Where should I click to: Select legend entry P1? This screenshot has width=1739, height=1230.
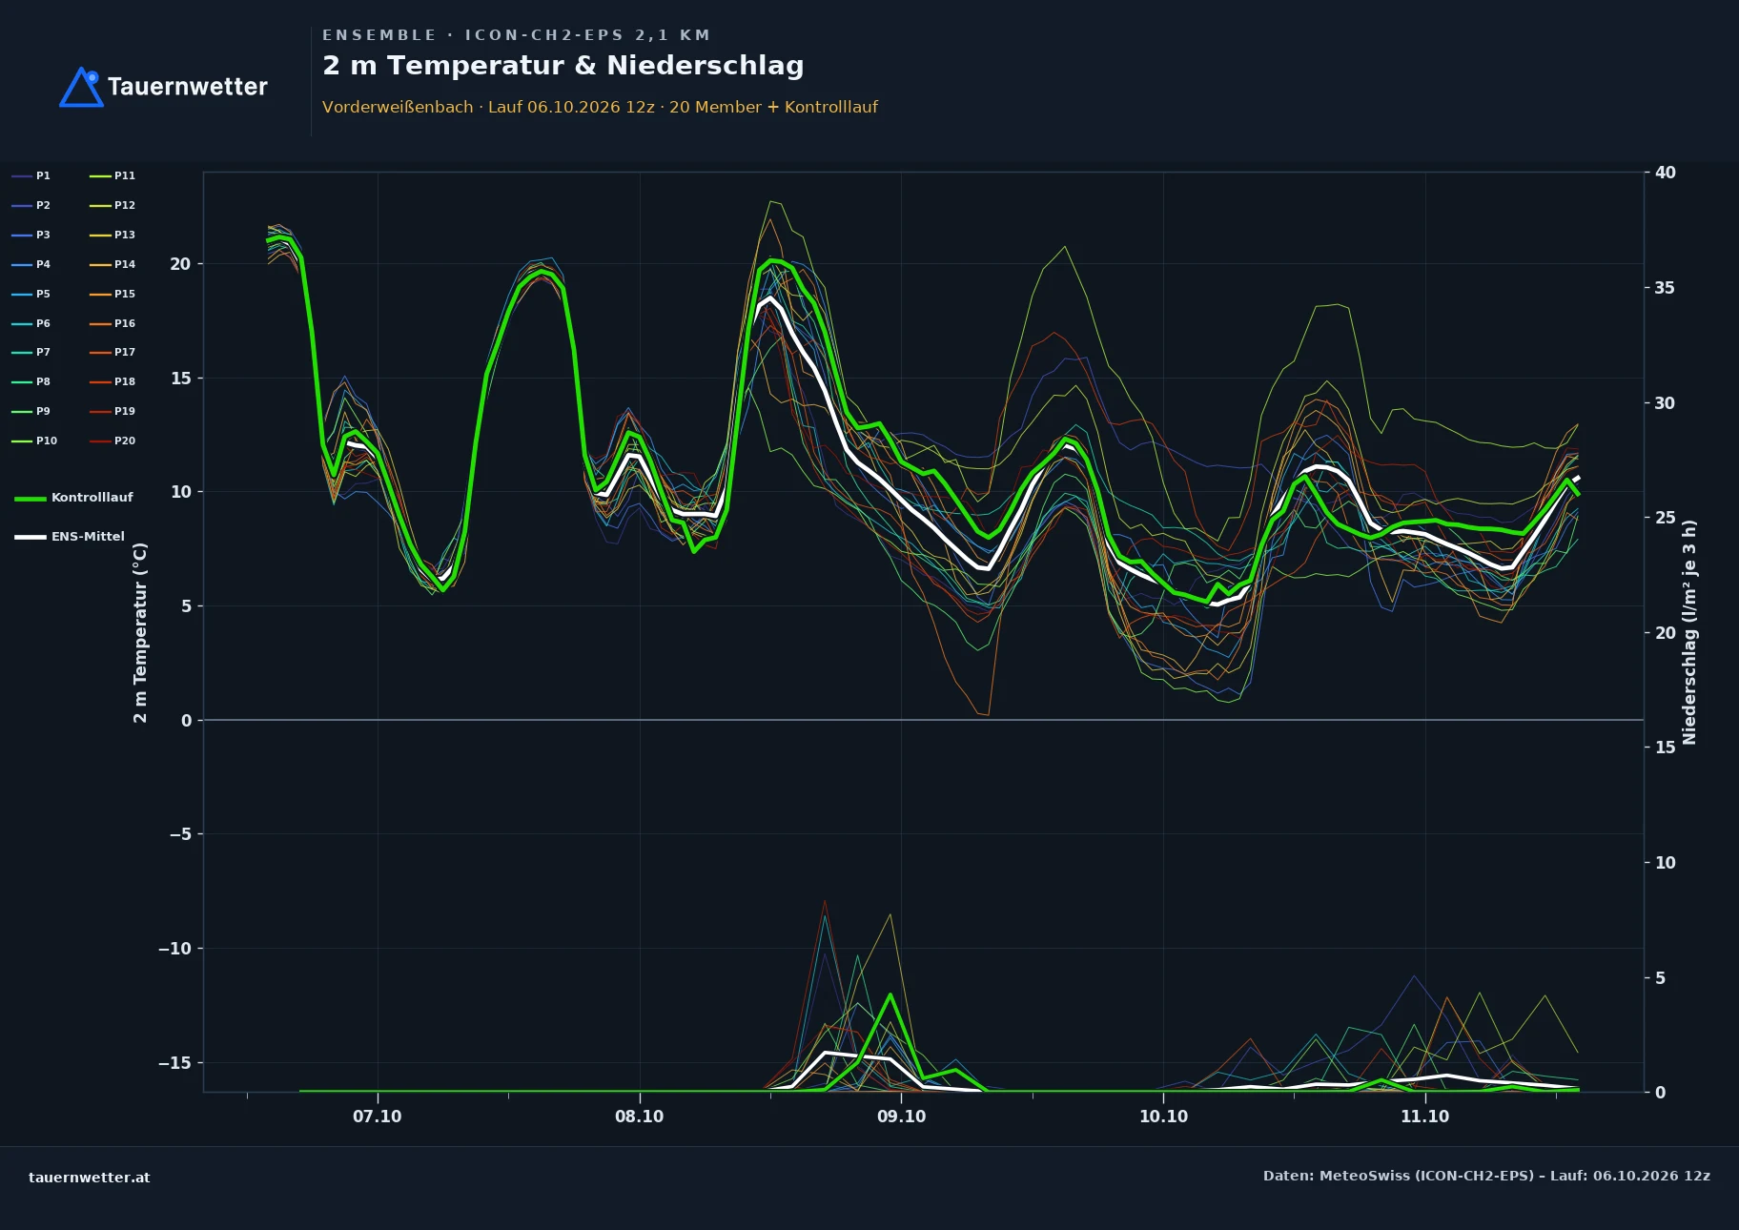pyautogui.click(x=31, y=176)
